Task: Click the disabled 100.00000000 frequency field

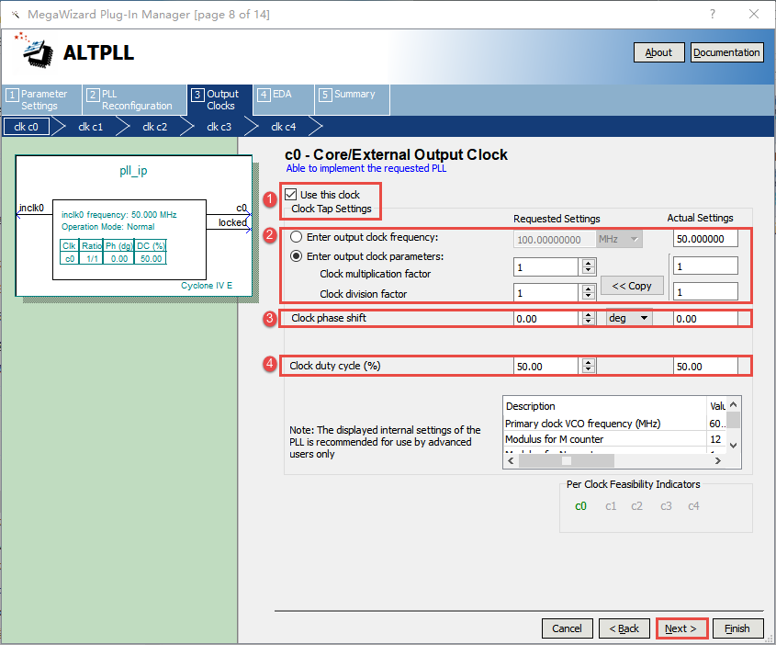Action: tap(555, 240)
